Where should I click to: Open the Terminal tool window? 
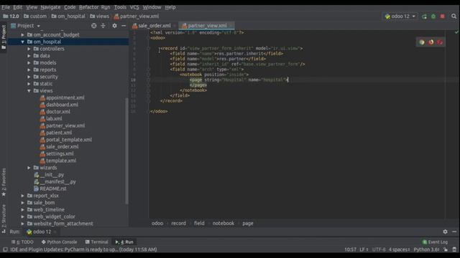click(97, 242)
